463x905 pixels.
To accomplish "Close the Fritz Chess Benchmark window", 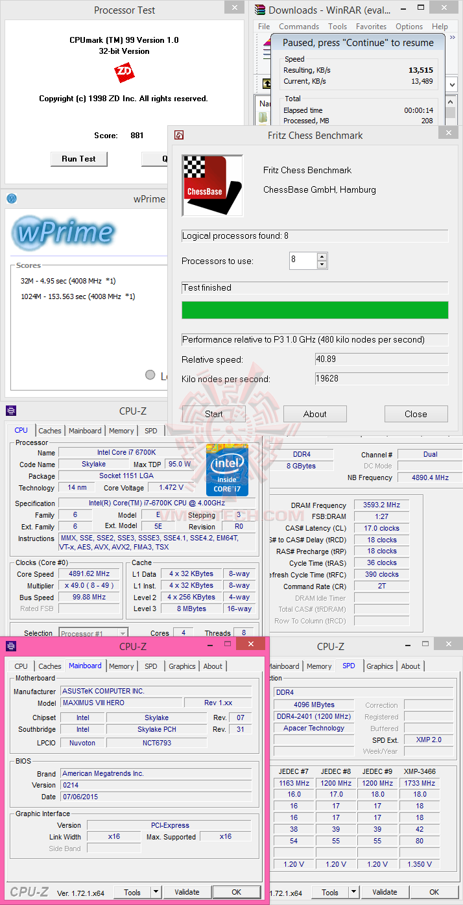I will [447, 132].
